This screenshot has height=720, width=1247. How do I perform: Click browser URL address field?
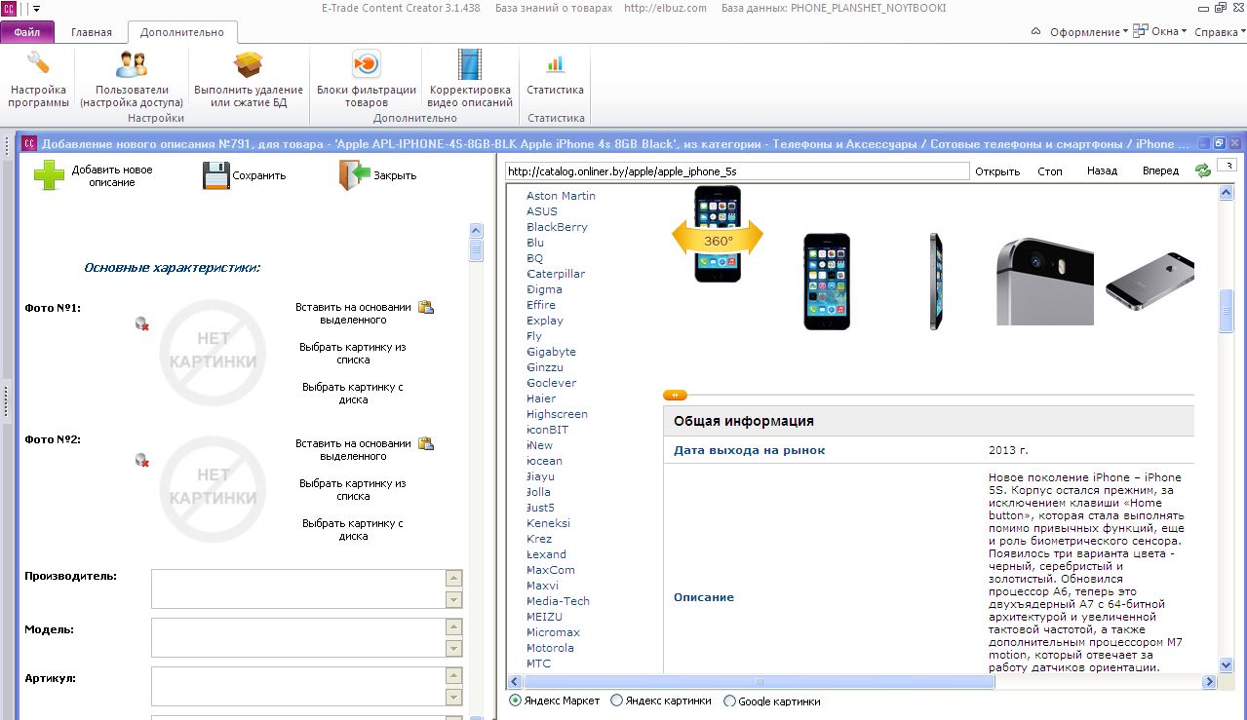click(737, 171)
